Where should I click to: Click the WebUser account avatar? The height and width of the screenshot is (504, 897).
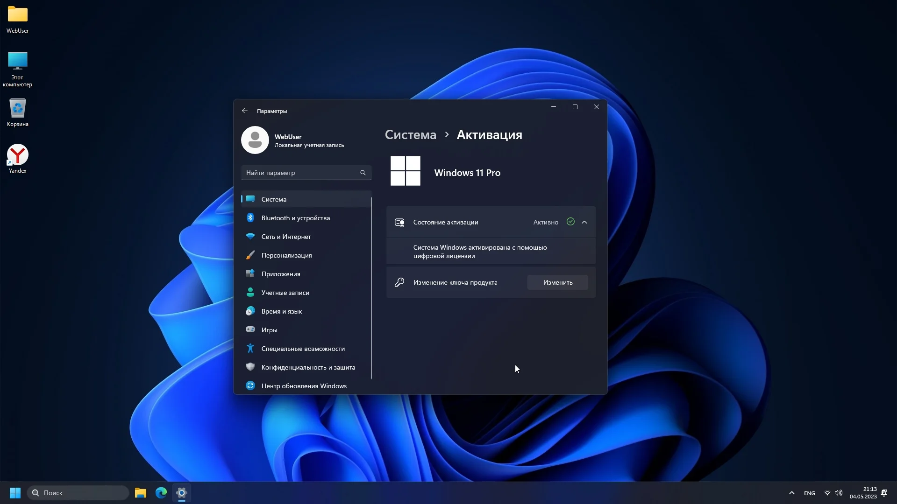tap(255, 140)
